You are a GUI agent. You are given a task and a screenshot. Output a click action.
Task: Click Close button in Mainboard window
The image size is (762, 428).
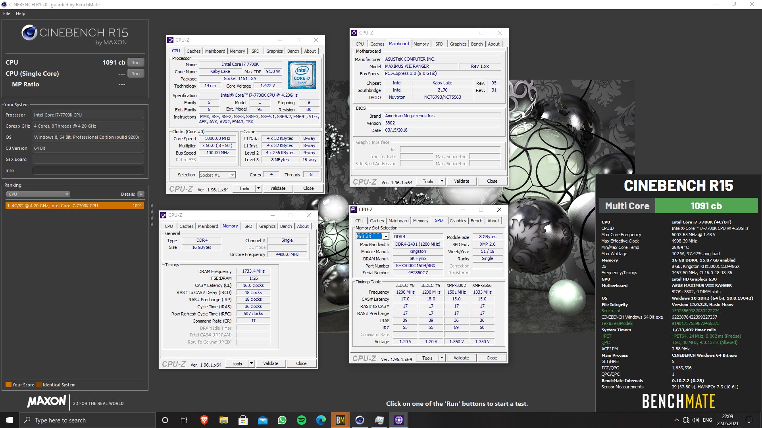point(492,181)
